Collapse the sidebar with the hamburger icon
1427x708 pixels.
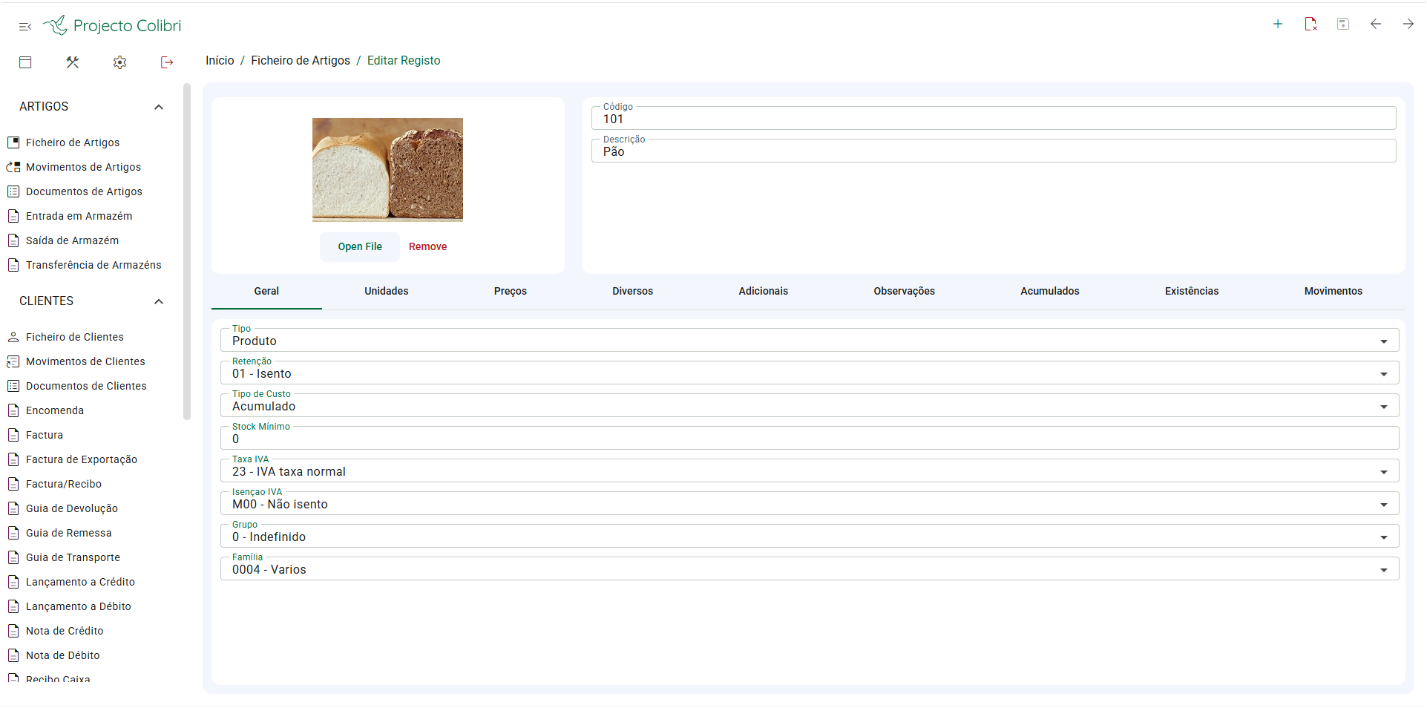pos(24,26)
